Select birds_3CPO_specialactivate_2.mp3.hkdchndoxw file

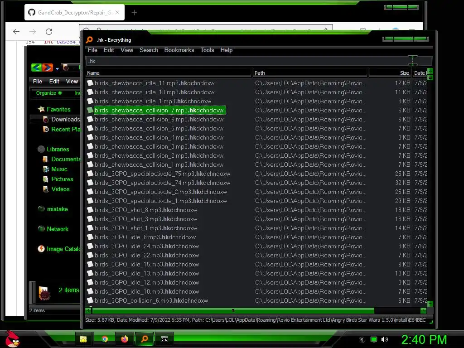click(161, 192)
